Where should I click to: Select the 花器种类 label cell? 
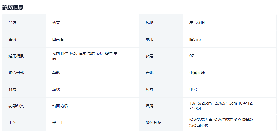(x=16, y=106)
